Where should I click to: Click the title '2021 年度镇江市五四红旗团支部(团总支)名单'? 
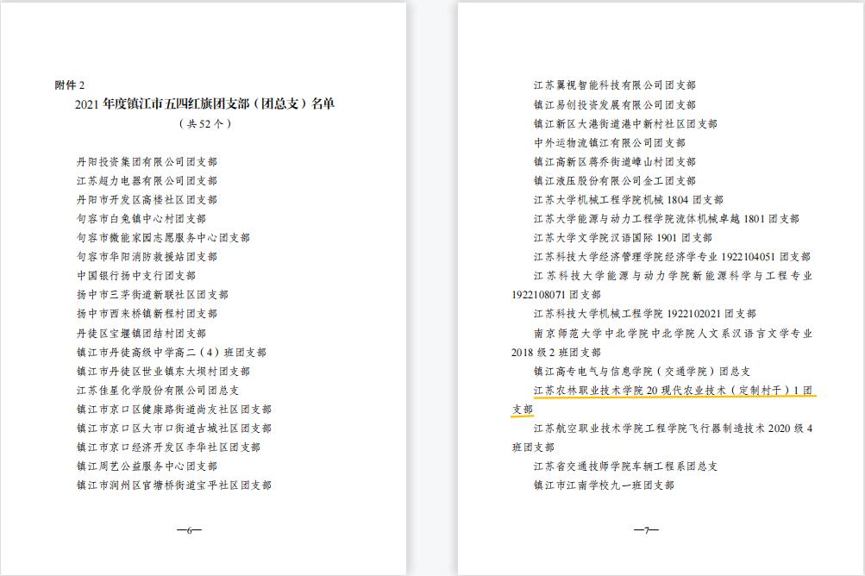point(204,104)
